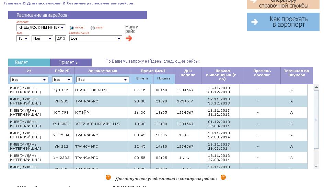Select the Прилет radio button
This screenshot has height=187, width=336.
[72, 28]
